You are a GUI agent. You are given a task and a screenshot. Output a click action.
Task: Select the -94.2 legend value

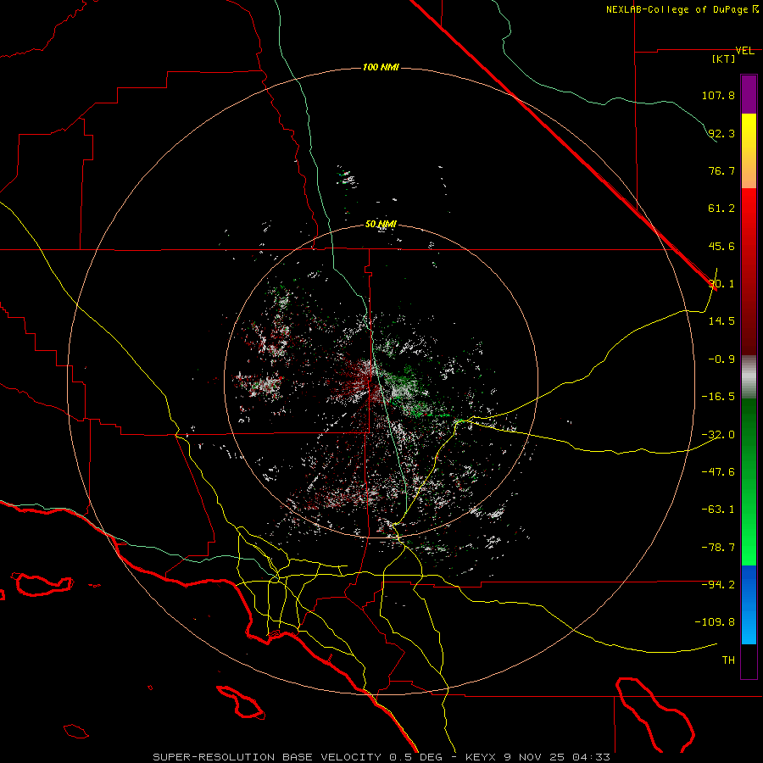pyautogui.click(x=718, y=585)
